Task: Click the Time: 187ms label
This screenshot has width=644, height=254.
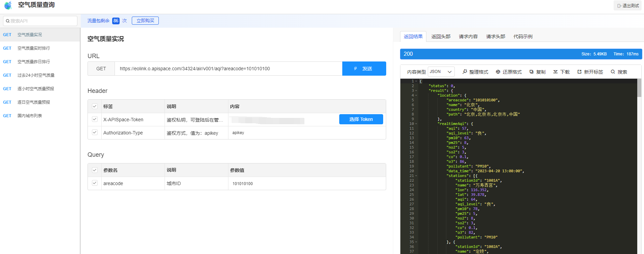Action: tap(626, 54)
